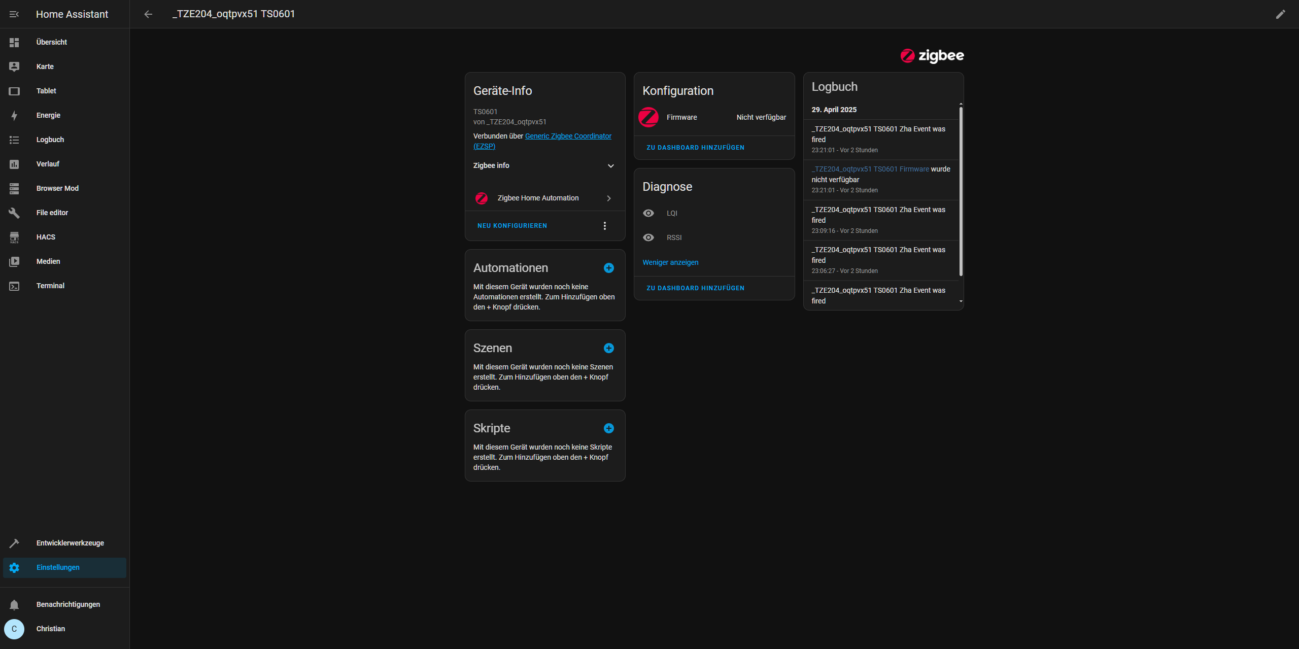This screenshot has height=649, width=1299.
Task: Click the back arrow in header
Action: click(148, 14)
